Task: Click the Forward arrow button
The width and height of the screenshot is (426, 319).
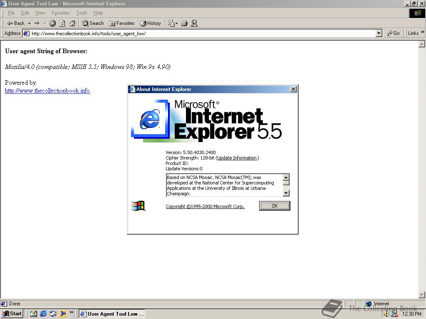Action: [37, 23]
